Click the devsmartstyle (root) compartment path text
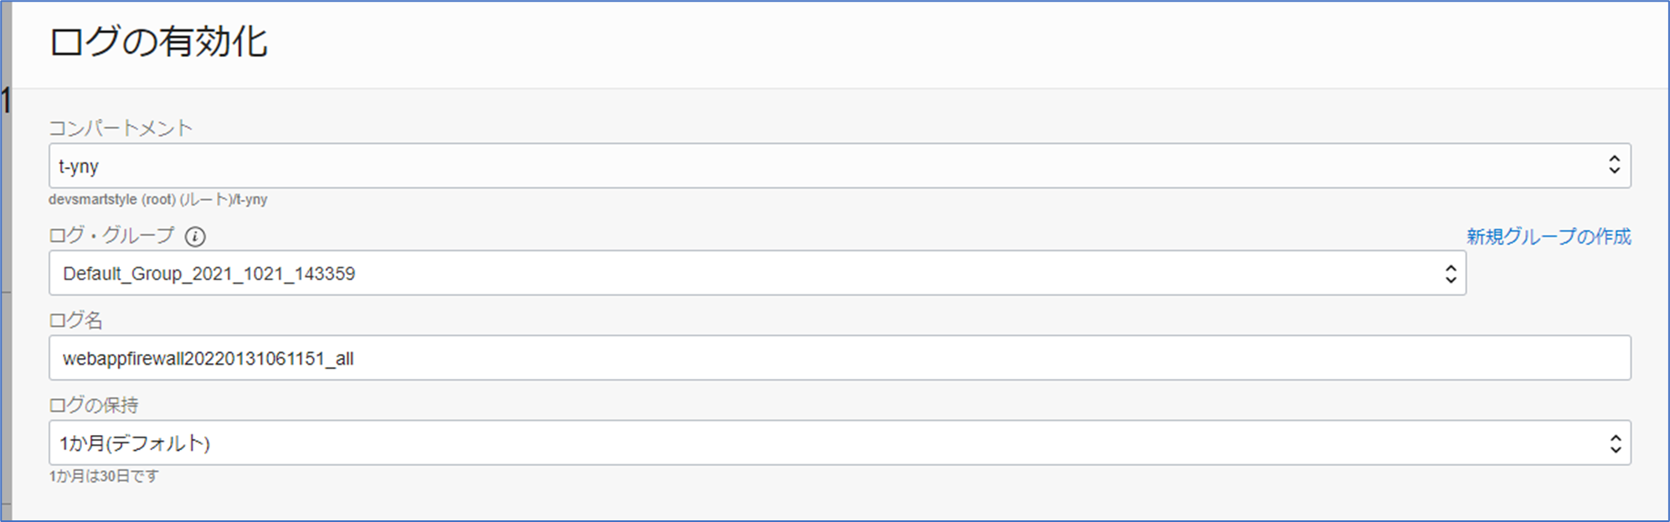 point(158,200)
